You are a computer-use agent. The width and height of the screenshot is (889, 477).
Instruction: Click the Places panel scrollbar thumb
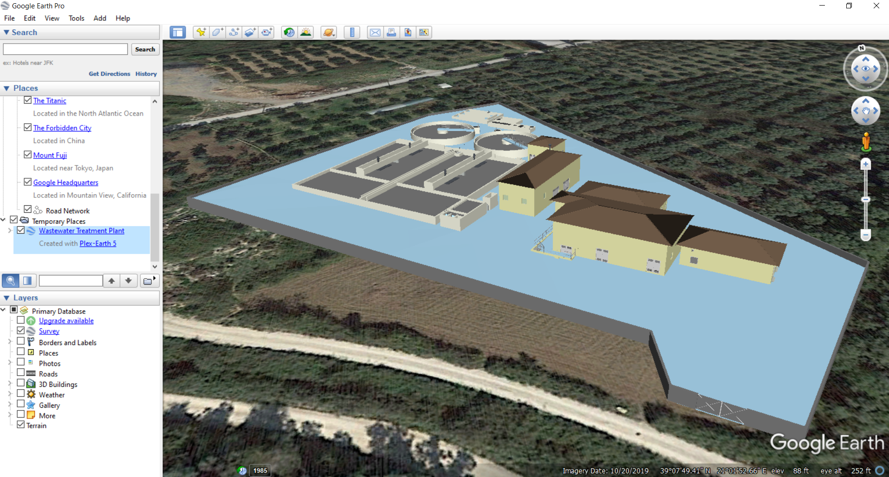coord(155,227)
